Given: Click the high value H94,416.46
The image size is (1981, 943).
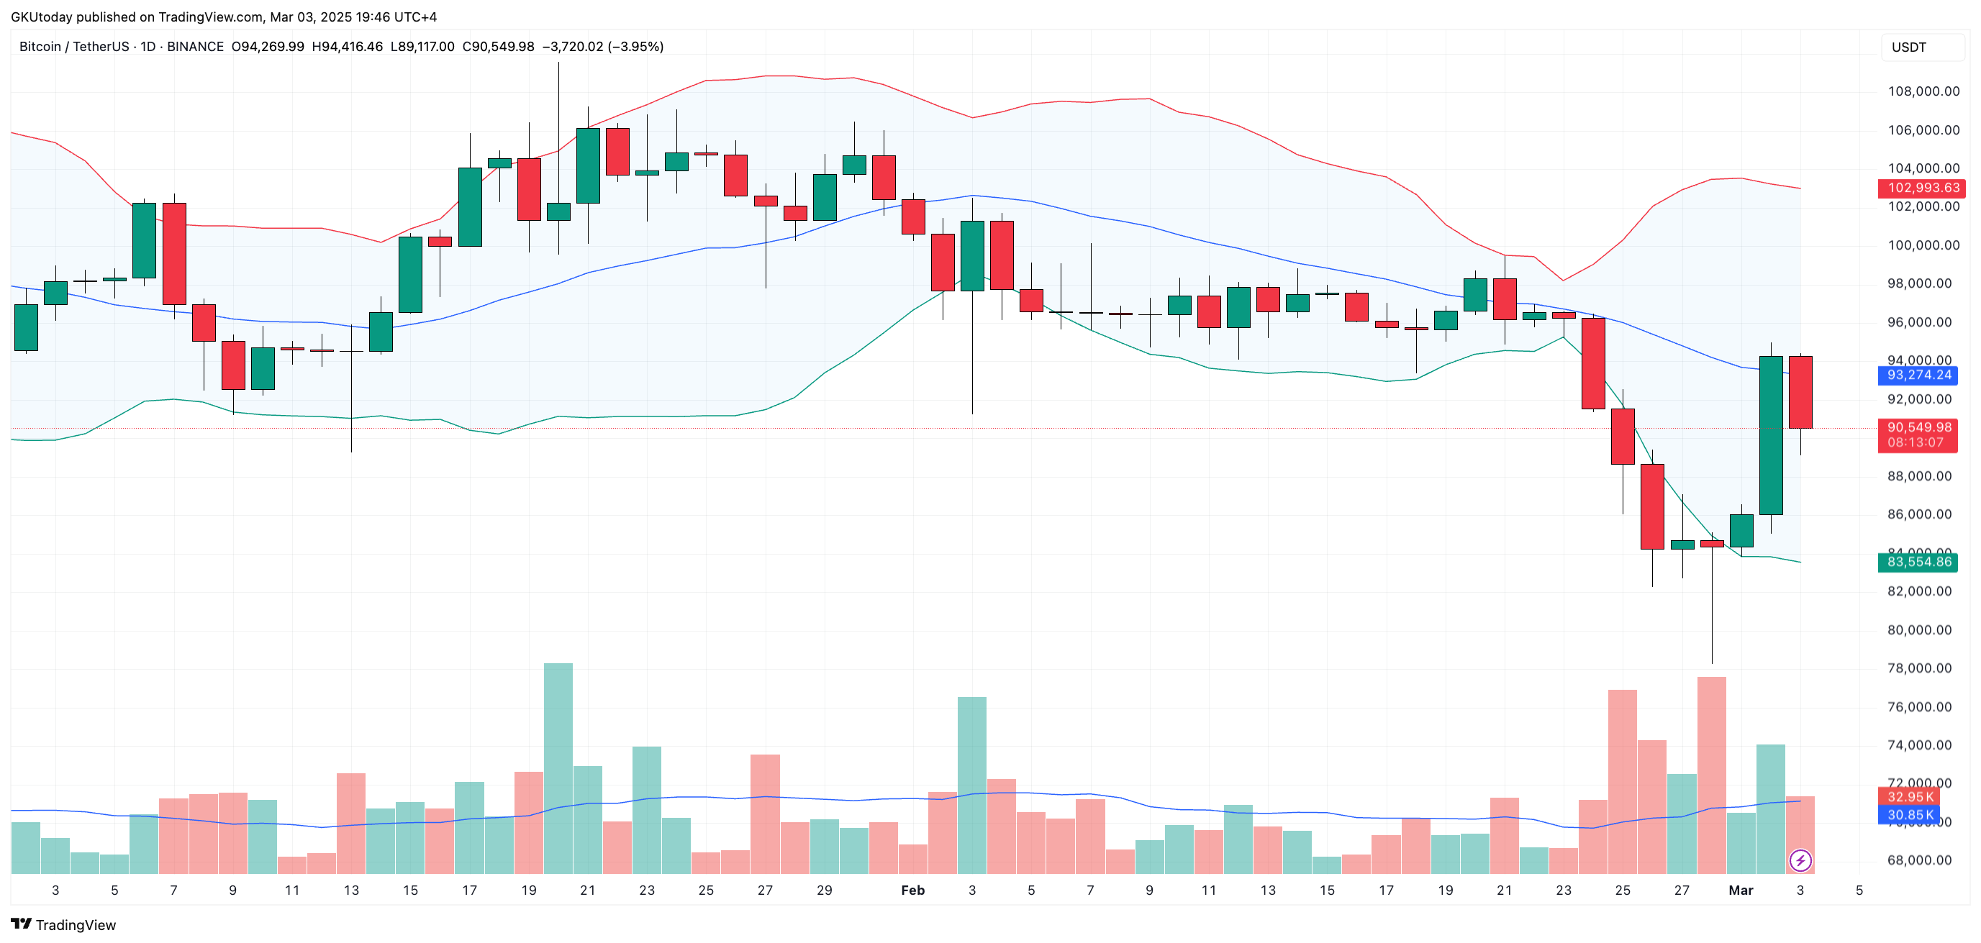Looking at the screenshot, I should tap(347, 47).
